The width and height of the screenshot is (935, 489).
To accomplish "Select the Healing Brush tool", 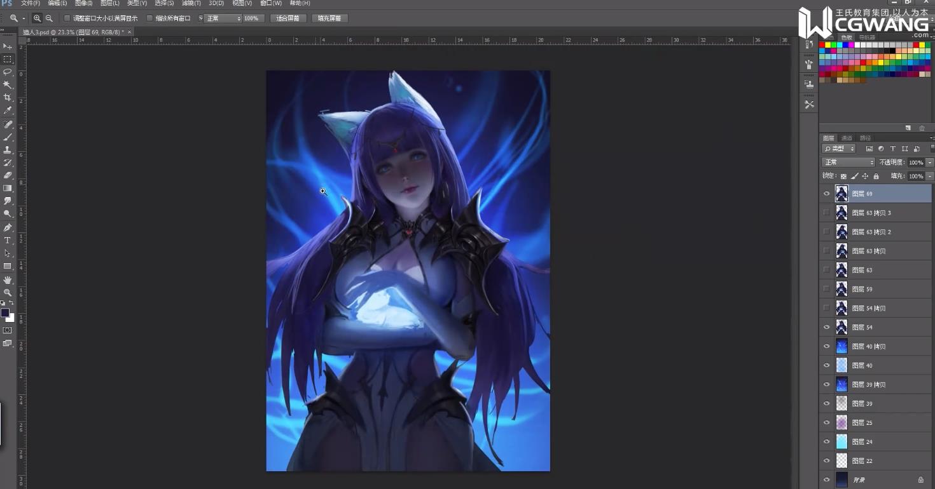I will (x=8, y=124).
